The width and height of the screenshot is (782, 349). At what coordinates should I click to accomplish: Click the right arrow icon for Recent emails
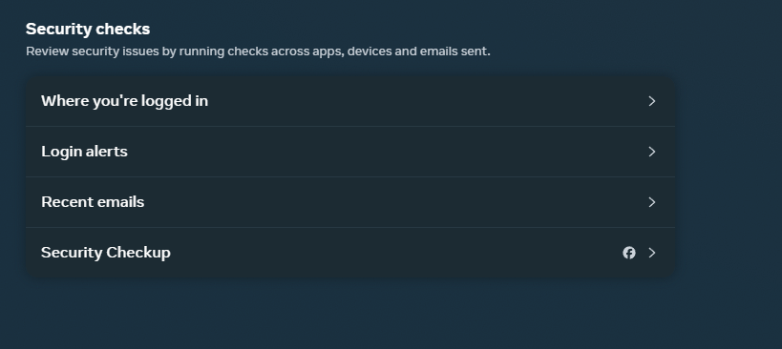point(652,202)
